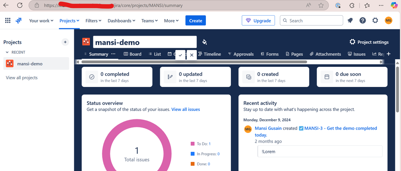Open notifications bell icon
Viewport: 401px width, 171px height.
pos(350,21)
